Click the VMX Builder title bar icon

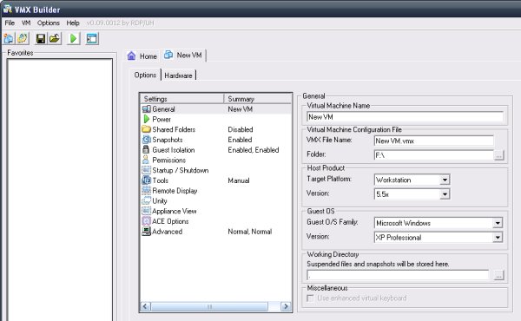(8, 9)
